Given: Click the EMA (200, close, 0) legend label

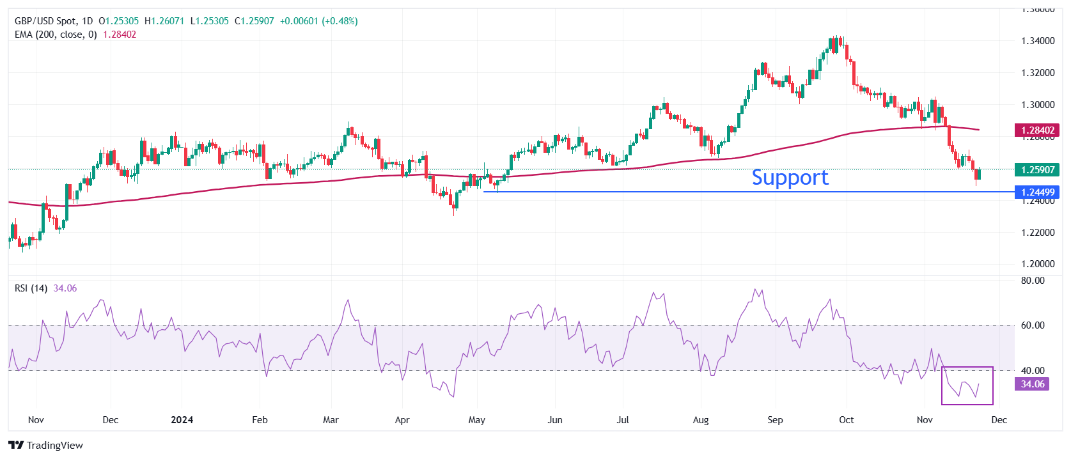Looking at the screenshot, I should (56, 35).
